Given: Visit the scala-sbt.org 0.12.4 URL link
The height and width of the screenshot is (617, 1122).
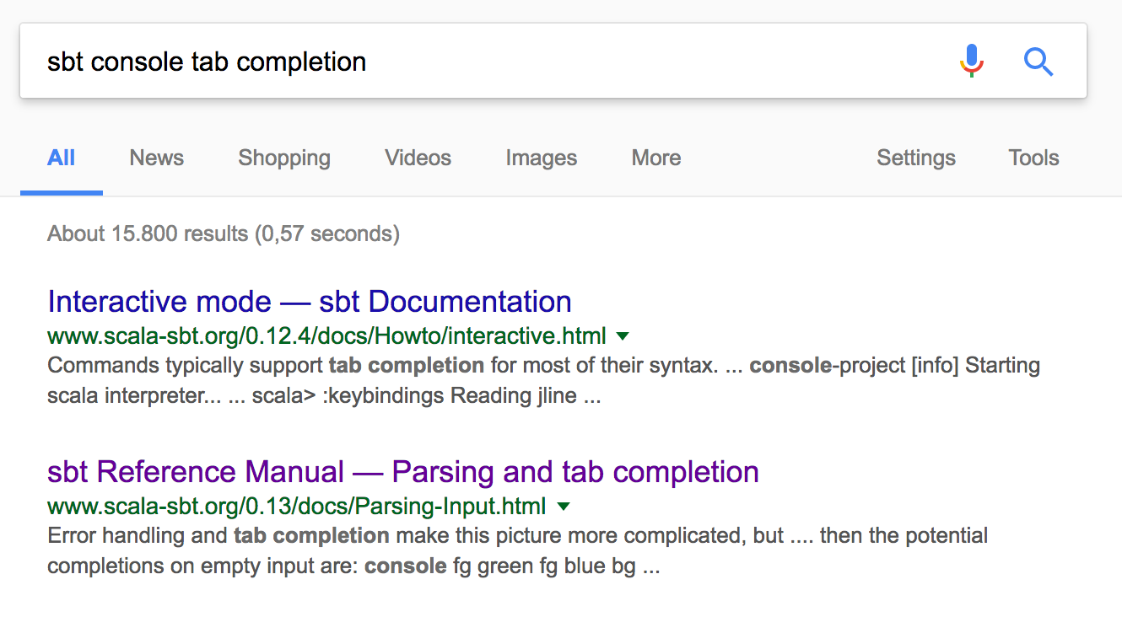Looking at the screenshot, I should (x=326, y=335).
